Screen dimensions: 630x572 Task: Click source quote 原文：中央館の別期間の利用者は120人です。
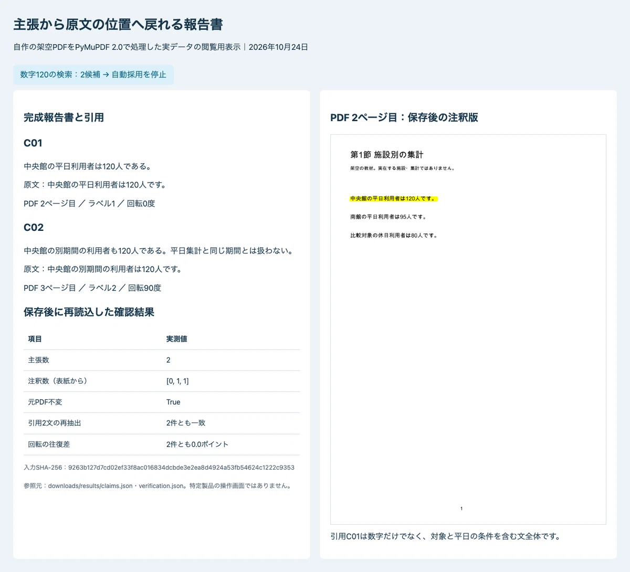pos(103,269)
